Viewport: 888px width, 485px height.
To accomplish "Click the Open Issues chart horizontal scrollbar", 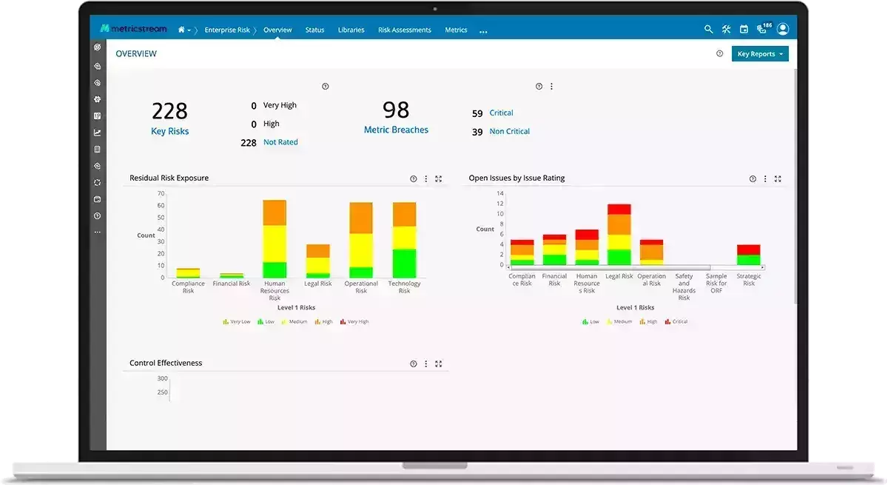I will click(x=636, y=267).
